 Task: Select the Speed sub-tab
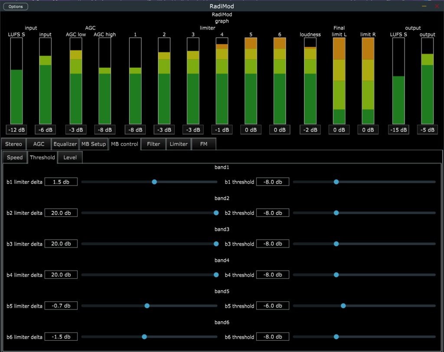pos(15,158)
